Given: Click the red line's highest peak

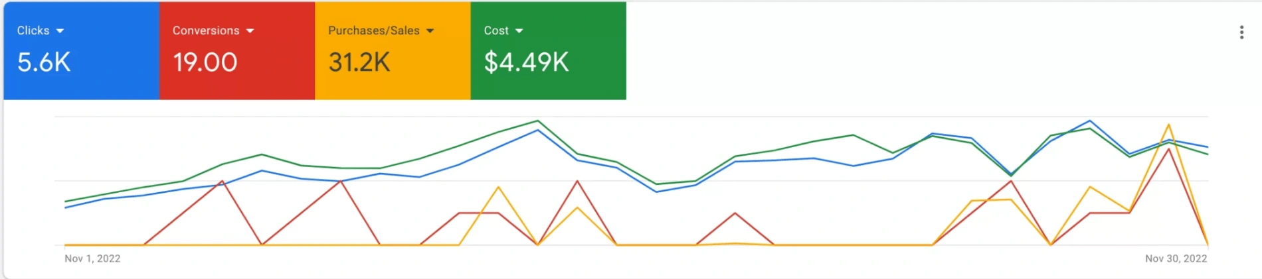Looking at the screenshot, I should point(1168,149).
